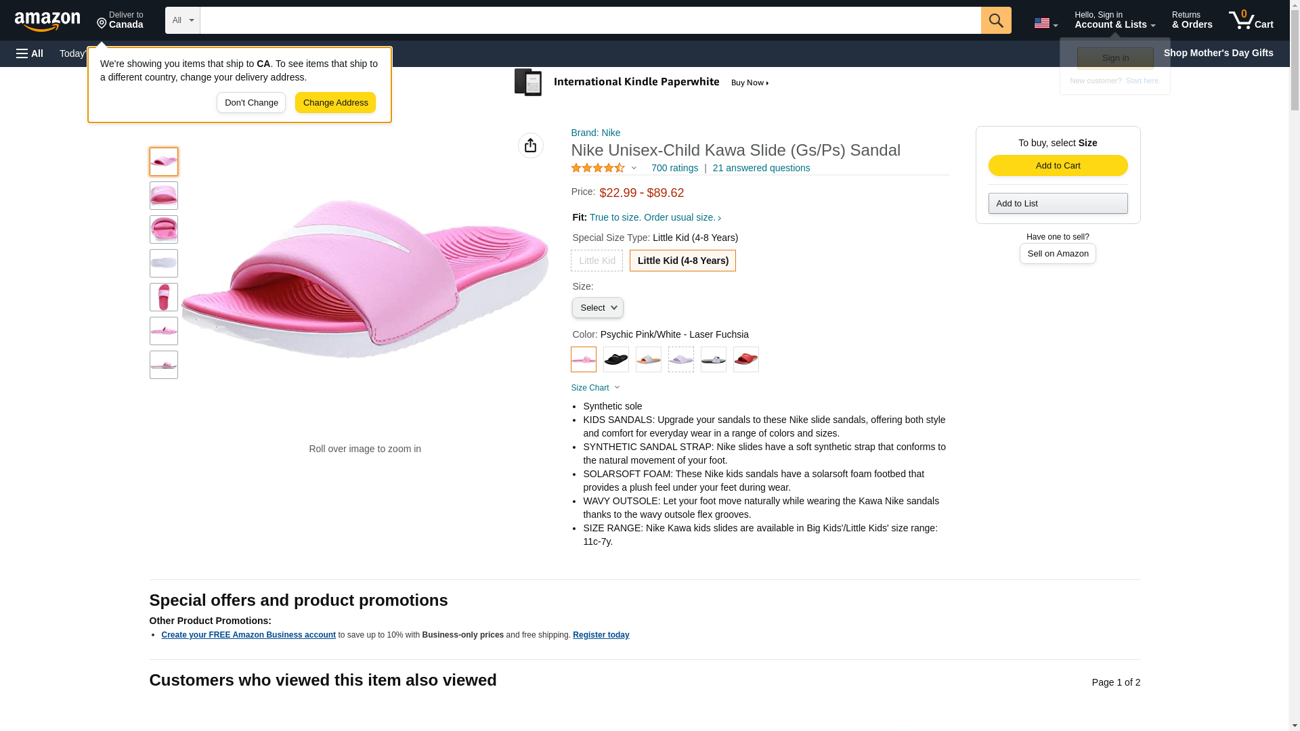Click the country flag language selector
This screenshot has height=731, width=1300.
pyautogui.click(x=1045, y=23)
